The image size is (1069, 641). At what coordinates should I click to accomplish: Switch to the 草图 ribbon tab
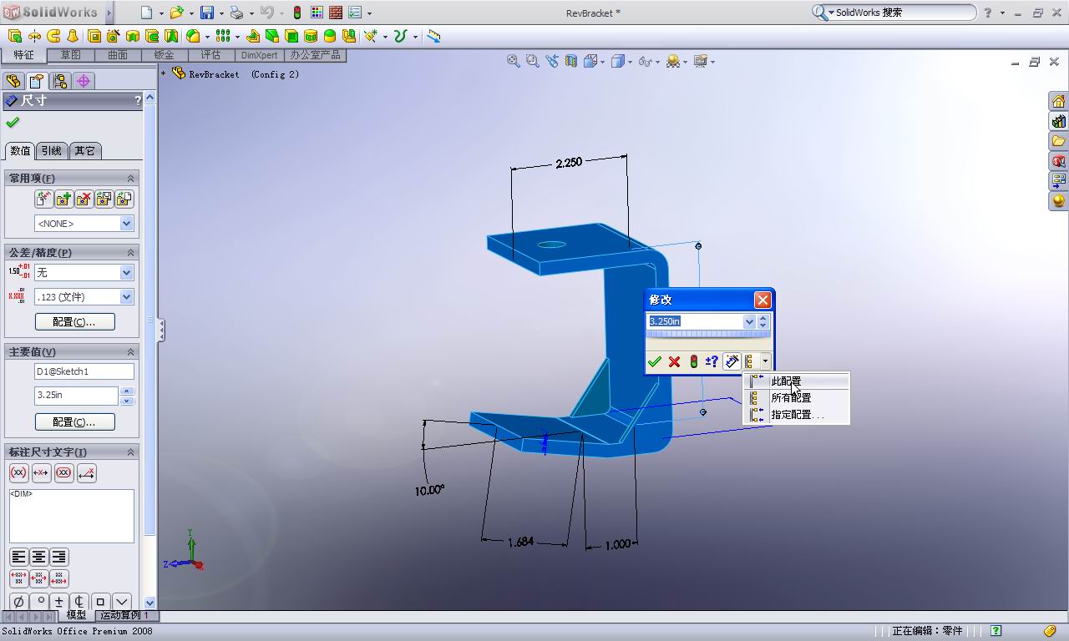click(x=71, y=55)
